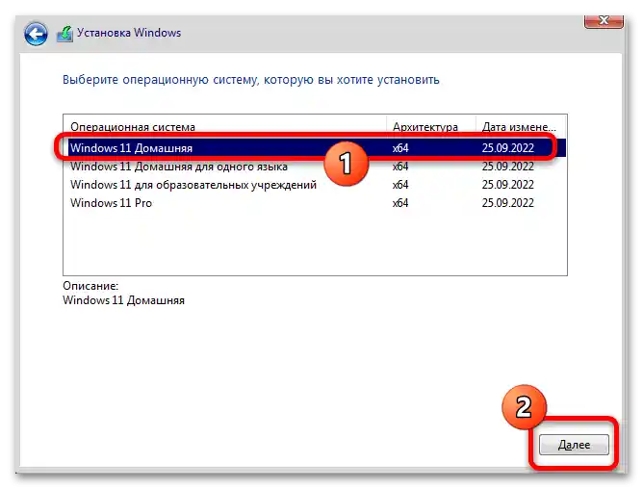Click the Операционная система column header
The height and width of the screenshot is (489, 643).
pyautogui.click(x=225, y=127)
